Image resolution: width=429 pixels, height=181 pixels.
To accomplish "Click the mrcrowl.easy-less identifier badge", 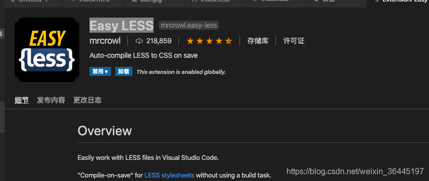I will click(189, 25).
